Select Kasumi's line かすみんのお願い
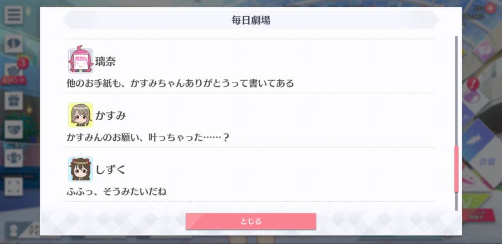 [148, 138]
